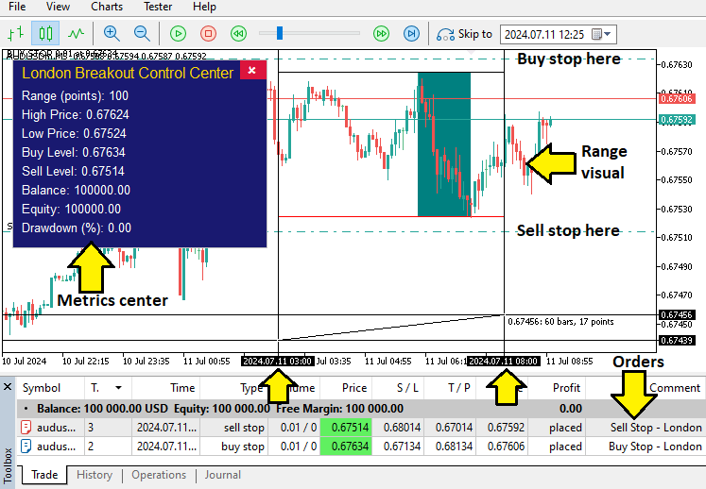Click the Balance summary row
This screenshot has width=706, height=489.
362,409
